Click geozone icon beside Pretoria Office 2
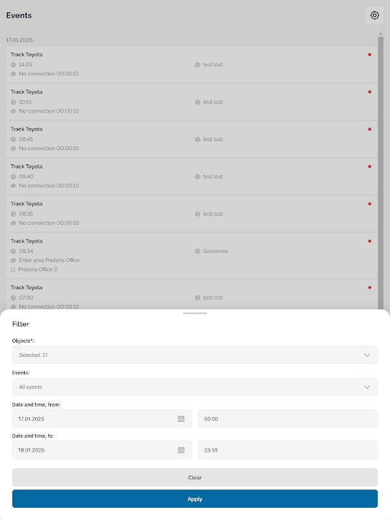Image resolution: width=390 pixels, height=520 pixels. (13, 269)
